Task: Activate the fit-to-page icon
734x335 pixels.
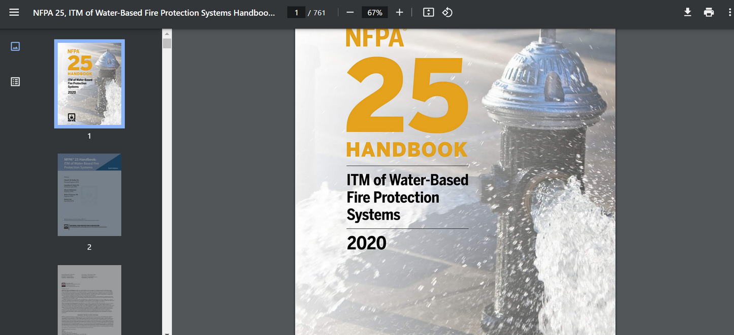Action: click(428, 12)
